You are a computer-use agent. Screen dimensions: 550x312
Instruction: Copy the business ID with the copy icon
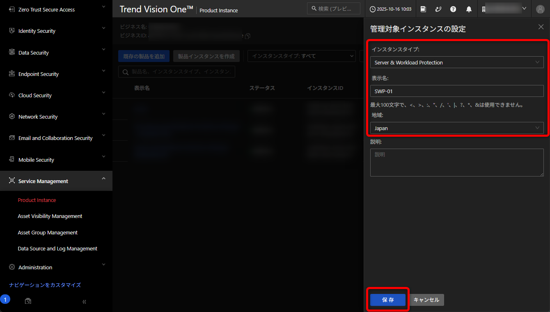[x=247, y=36]
